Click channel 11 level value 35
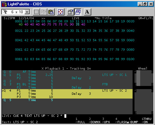 tap(78, 25)
